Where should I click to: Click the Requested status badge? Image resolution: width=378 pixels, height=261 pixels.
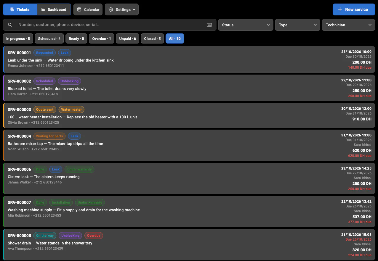click(44, 53)
